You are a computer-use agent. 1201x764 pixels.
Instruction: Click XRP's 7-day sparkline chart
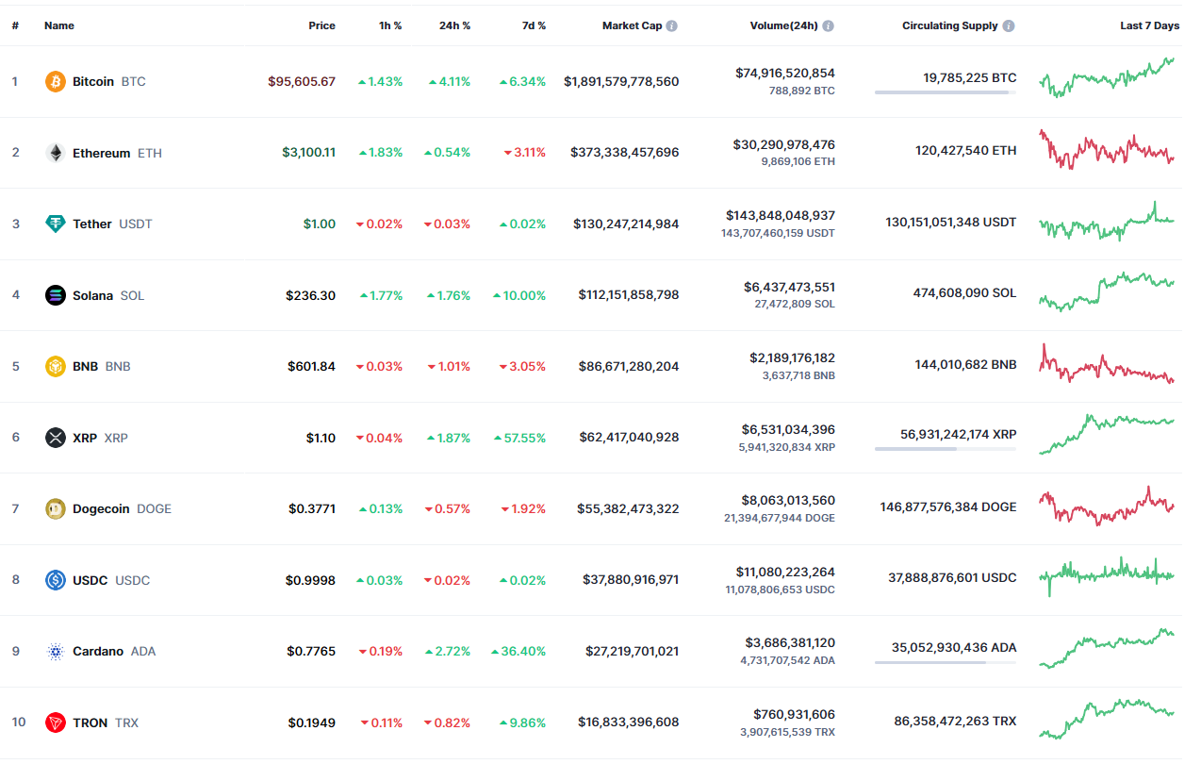click(1107, 435)
